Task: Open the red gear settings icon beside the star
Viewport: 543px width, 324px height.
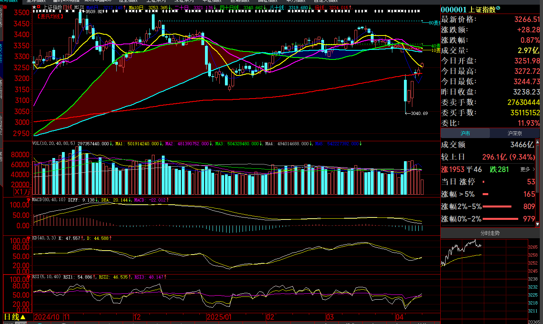Action: [39, 7]
